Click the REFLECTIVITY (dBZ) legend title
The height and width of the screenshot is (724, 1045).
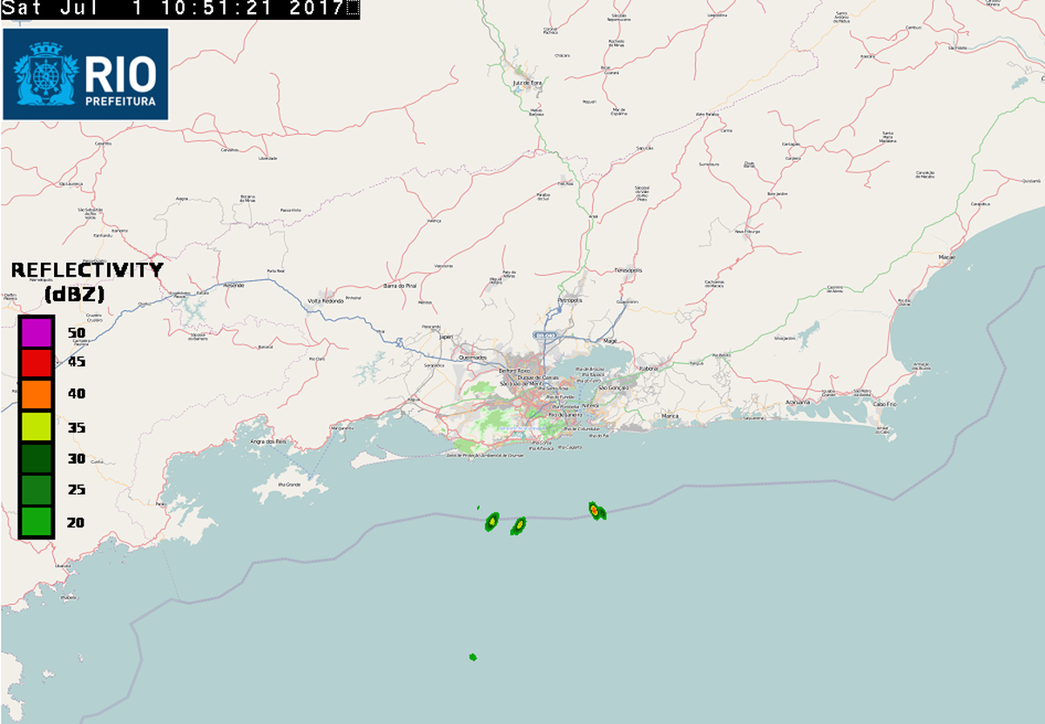point(86,281)
